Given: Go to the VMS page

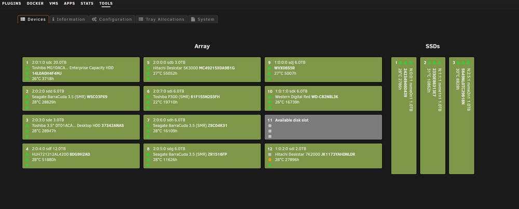Looking at the screenshot, I should click(54, 3).
